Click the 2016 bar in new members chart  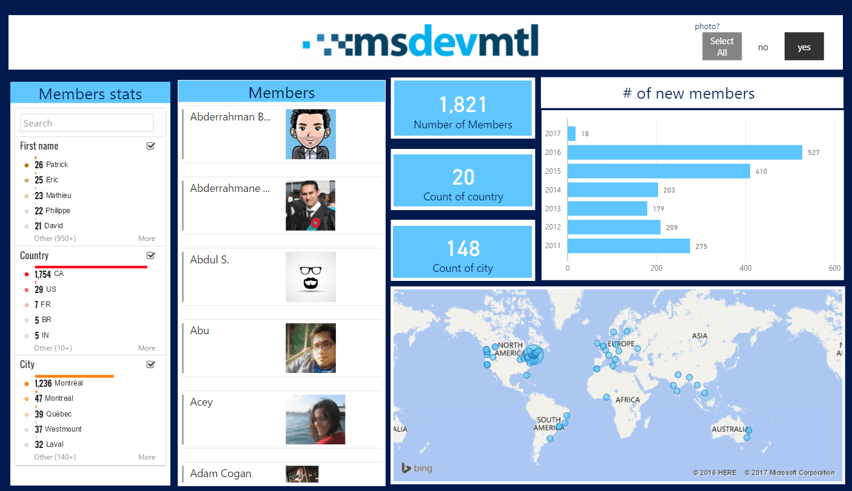[685, 153]
